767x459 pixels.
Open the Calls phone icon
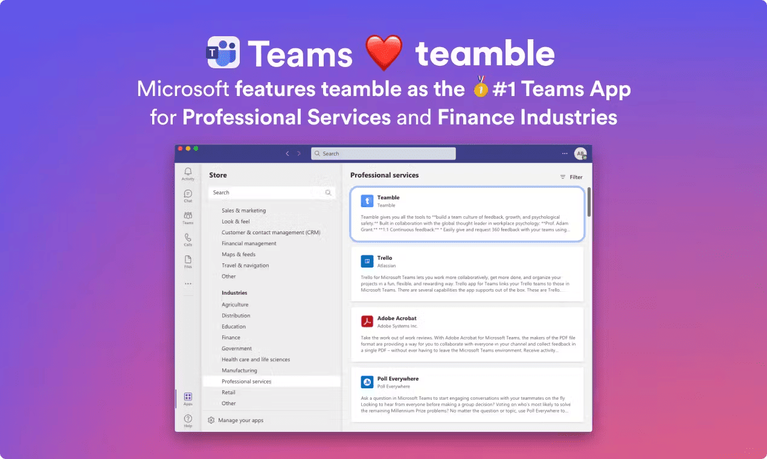point(188,239)
